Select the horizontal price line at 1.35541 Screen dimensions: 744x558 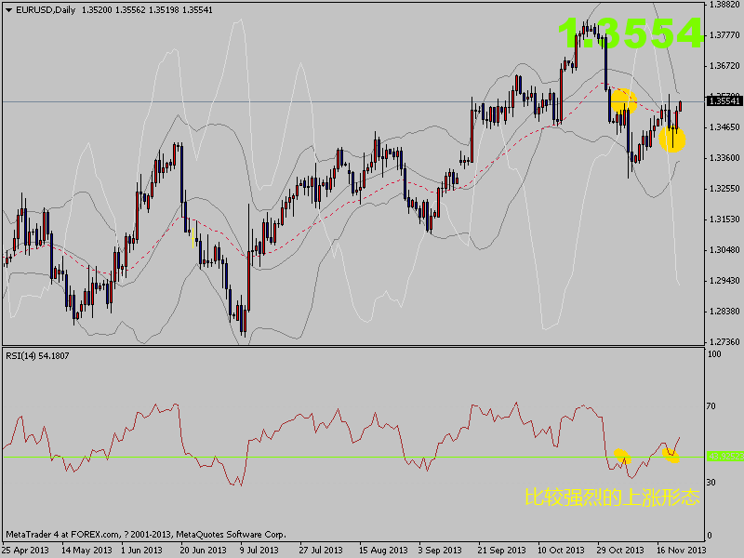(353, 101)
